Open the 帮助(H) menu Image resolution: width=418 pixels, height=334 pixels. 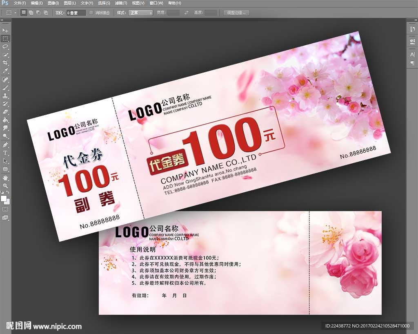[x=175, y=3]
